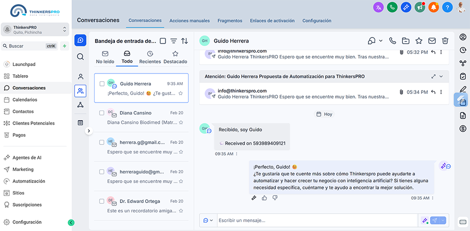Open the notifications bell icon

[x=433, y=7]
